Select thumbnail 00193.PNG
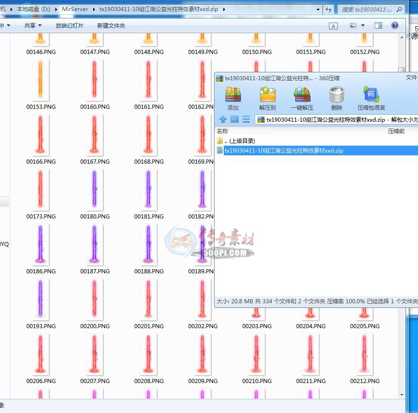 pyautogui.click(x=41, y=299)
